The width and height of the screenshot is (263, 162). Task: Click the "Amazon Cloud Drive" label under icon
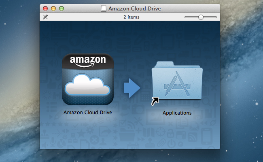(x=88, y=112)
